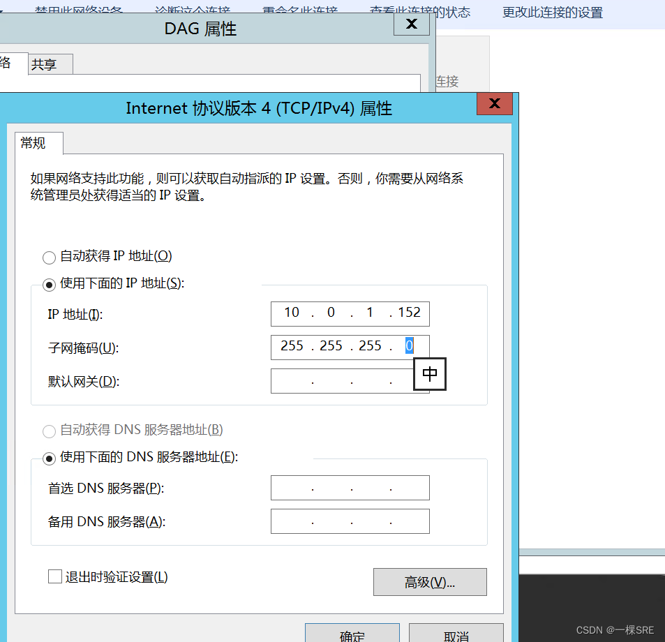This screenshot has height=642, width=665.
Task: Click inside the 子网掩码 field
Action: point(328,347)
